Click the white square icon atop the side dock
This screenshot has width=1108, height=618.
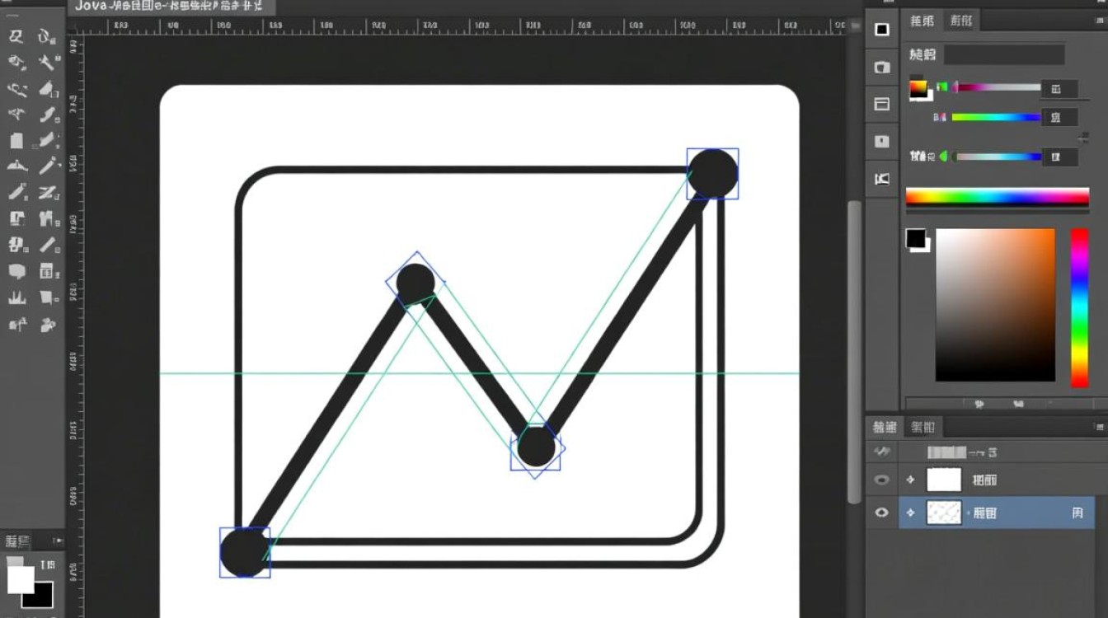tap(882, 30)
